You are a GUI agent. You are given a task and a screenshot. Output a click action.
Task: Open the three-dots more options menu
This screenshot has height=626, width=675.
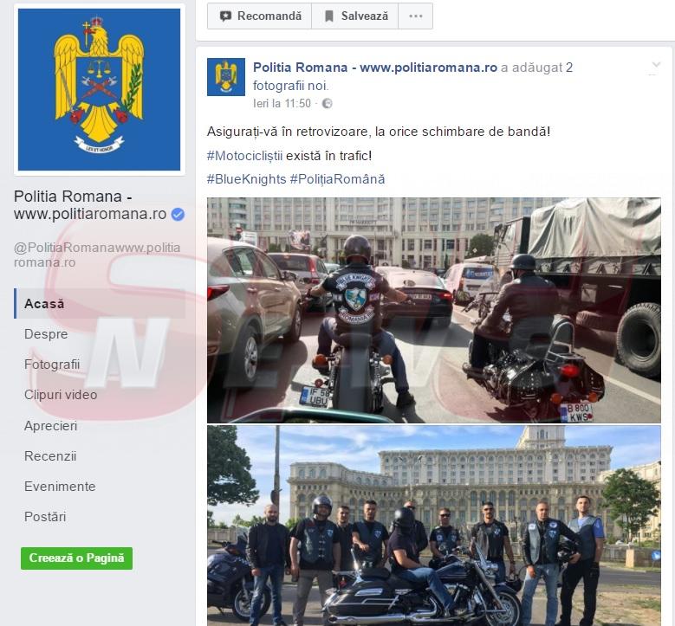click(x=415, y=16)
